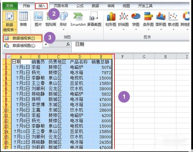This screenshot has height=152, width=193.
Task: Switch to the 页面布局 tab
Action: pos(61,6)
